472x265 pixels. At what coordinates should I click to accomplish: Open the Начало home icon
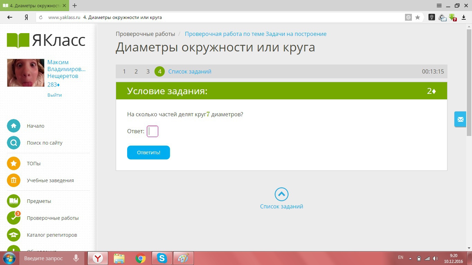13,126
